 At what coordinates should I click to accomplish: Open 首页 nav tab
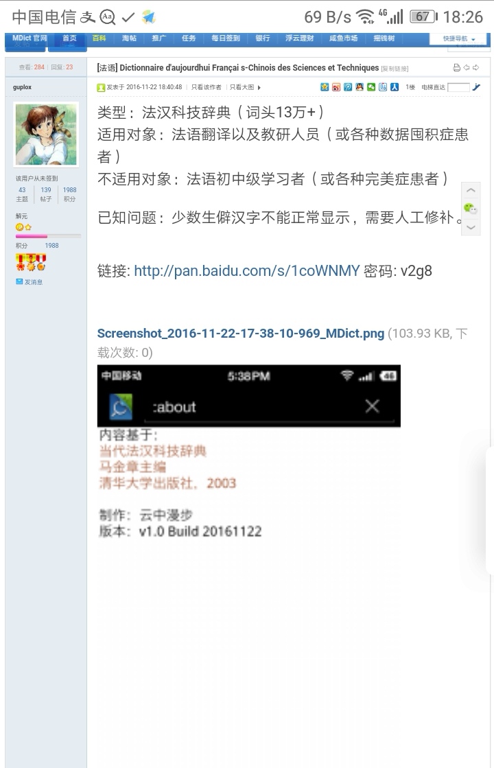tap(69, 38)
